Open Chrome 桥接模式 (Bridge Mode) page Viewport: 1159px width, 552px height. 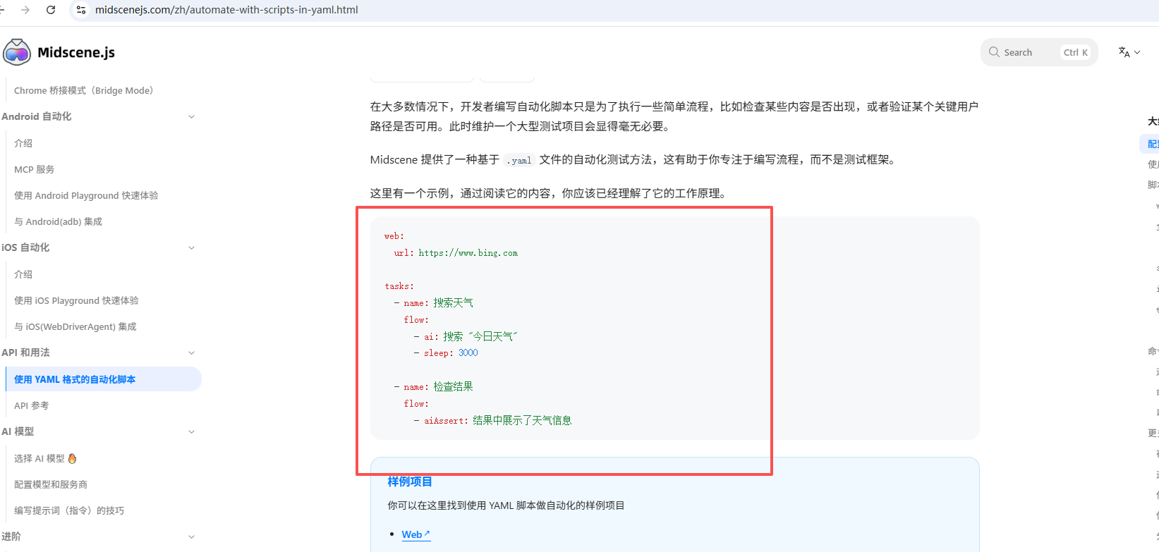pyautogui.click(x=84, y=90)
